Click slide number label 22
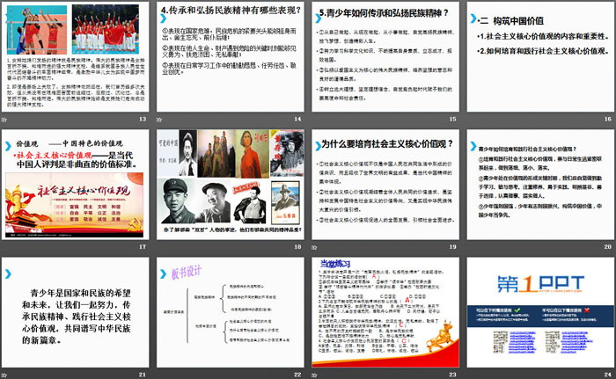616x379 pixels. (x=297, y=375)
